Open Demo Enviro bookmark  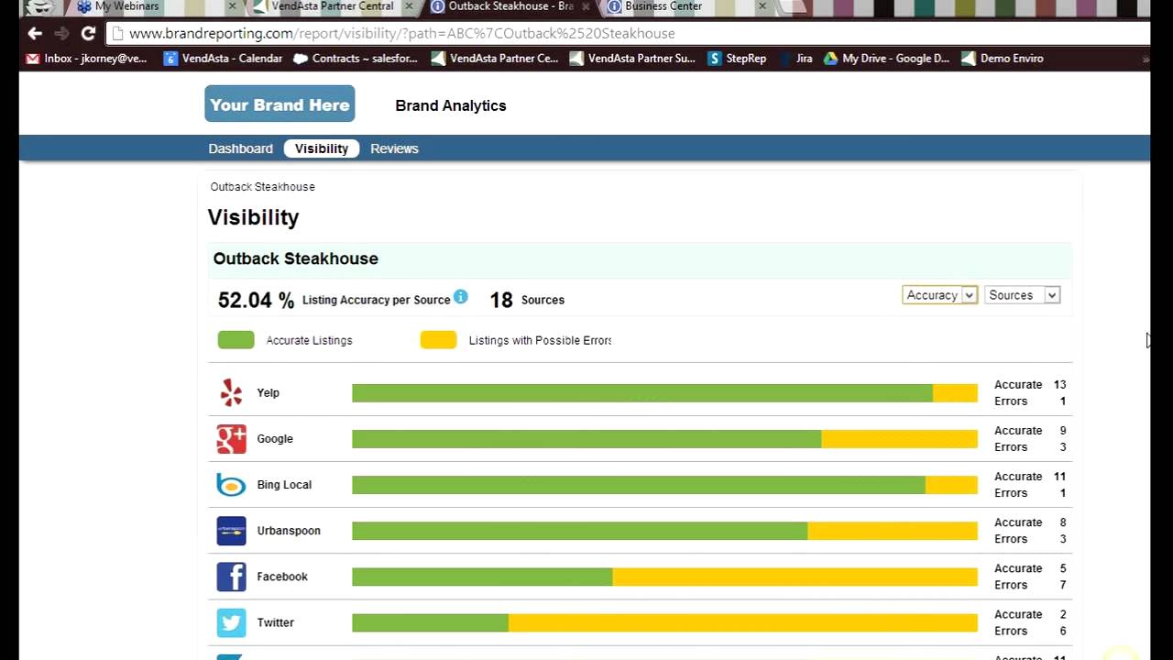1003,59
